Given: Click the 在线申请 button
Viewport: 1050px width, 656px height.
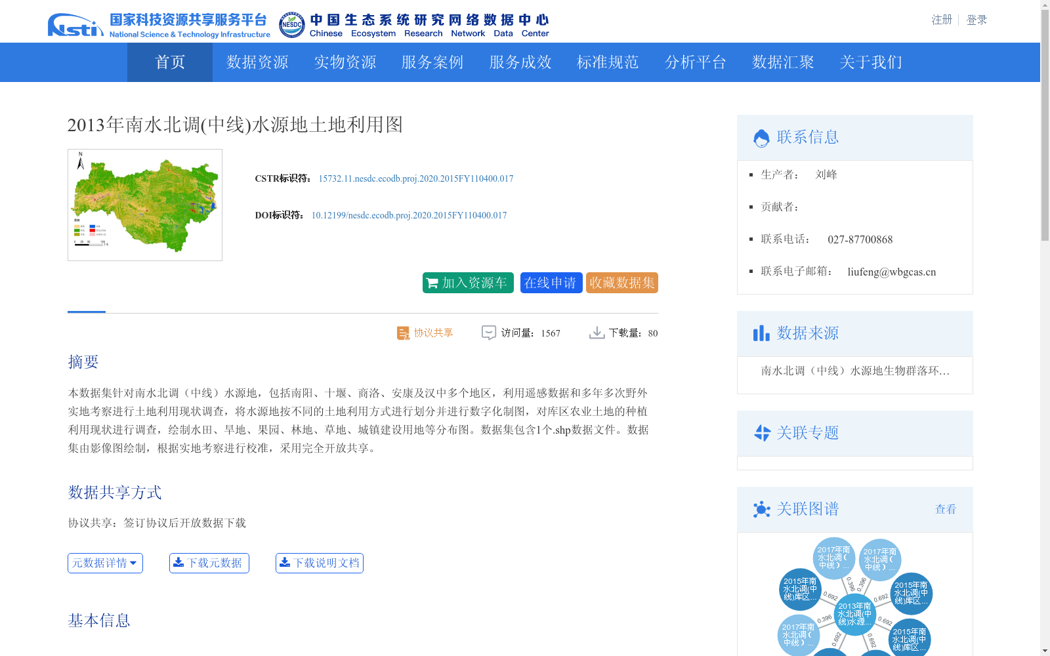Looking at the screenshot, I should pos(551,283).
